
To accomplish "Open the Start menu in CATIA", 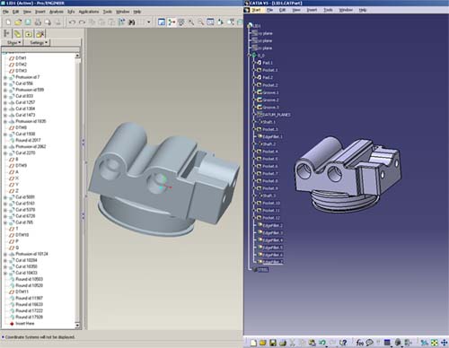I will pos(255,10).
